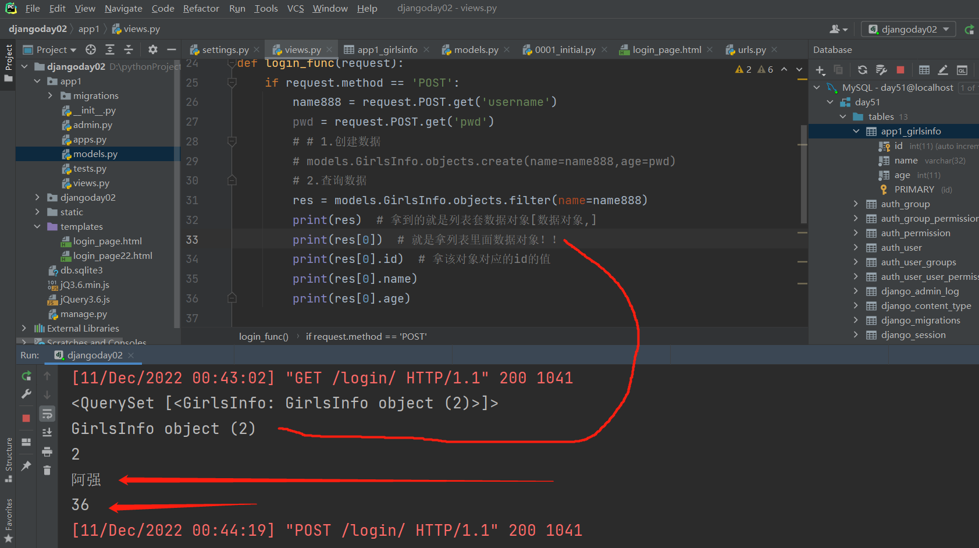
Task: Open the djangoday02 run configuration dropdown
Action: 908,29
